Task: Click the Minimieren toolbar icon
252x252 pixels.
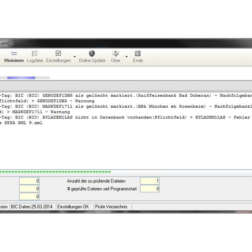Action: [14, 53]
